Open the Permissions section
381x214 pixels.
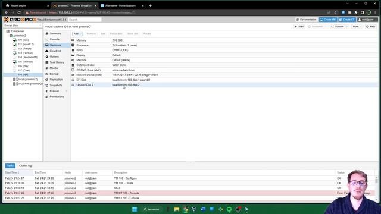coord(57,97)
